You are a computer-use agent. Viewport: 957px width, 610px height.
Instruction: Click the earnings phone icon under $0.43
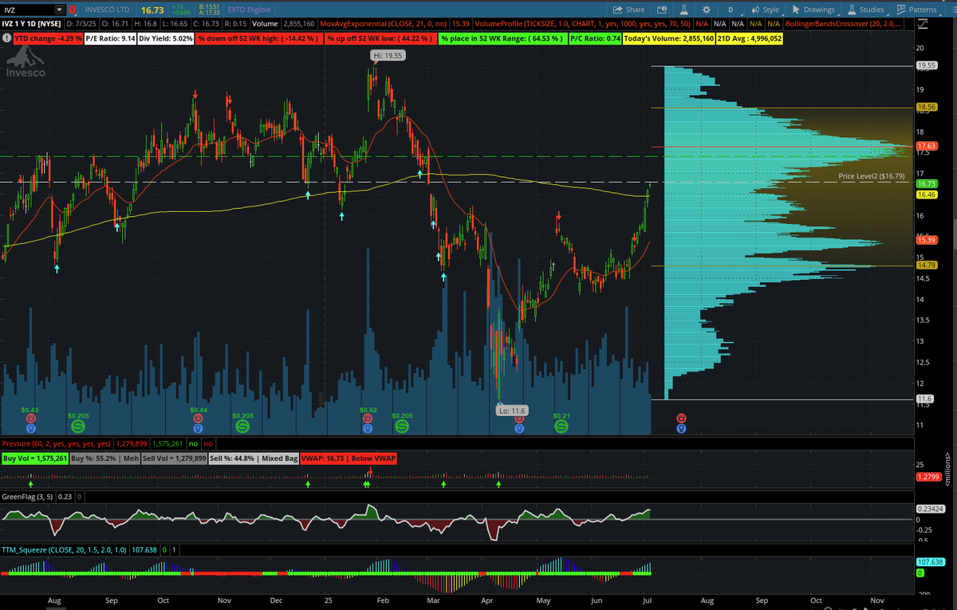pos(30,418)
